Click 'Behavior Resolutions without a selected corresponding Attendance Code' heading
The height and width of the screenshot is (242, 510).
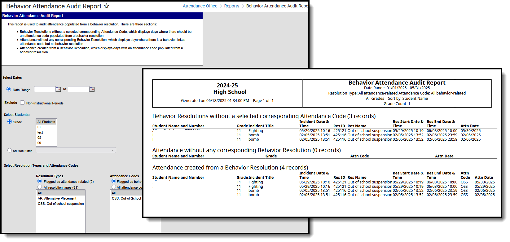(x=264, y=116)
